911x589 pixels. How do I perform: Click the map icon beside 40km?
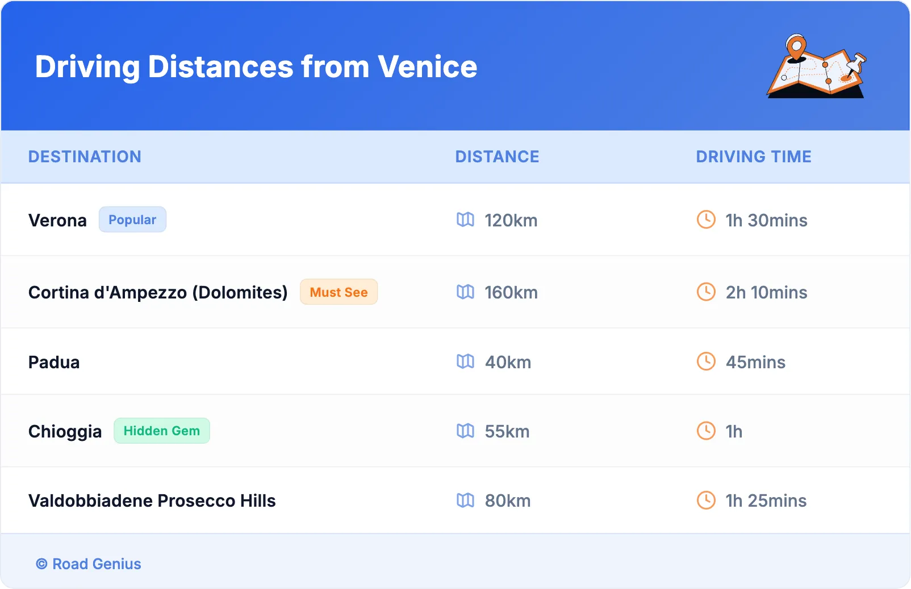pyautogui.click(x=465, y=361)
